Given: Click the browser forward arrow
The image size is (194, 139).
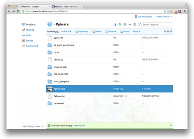Looking at the screenshot, I should pos(14,11).
